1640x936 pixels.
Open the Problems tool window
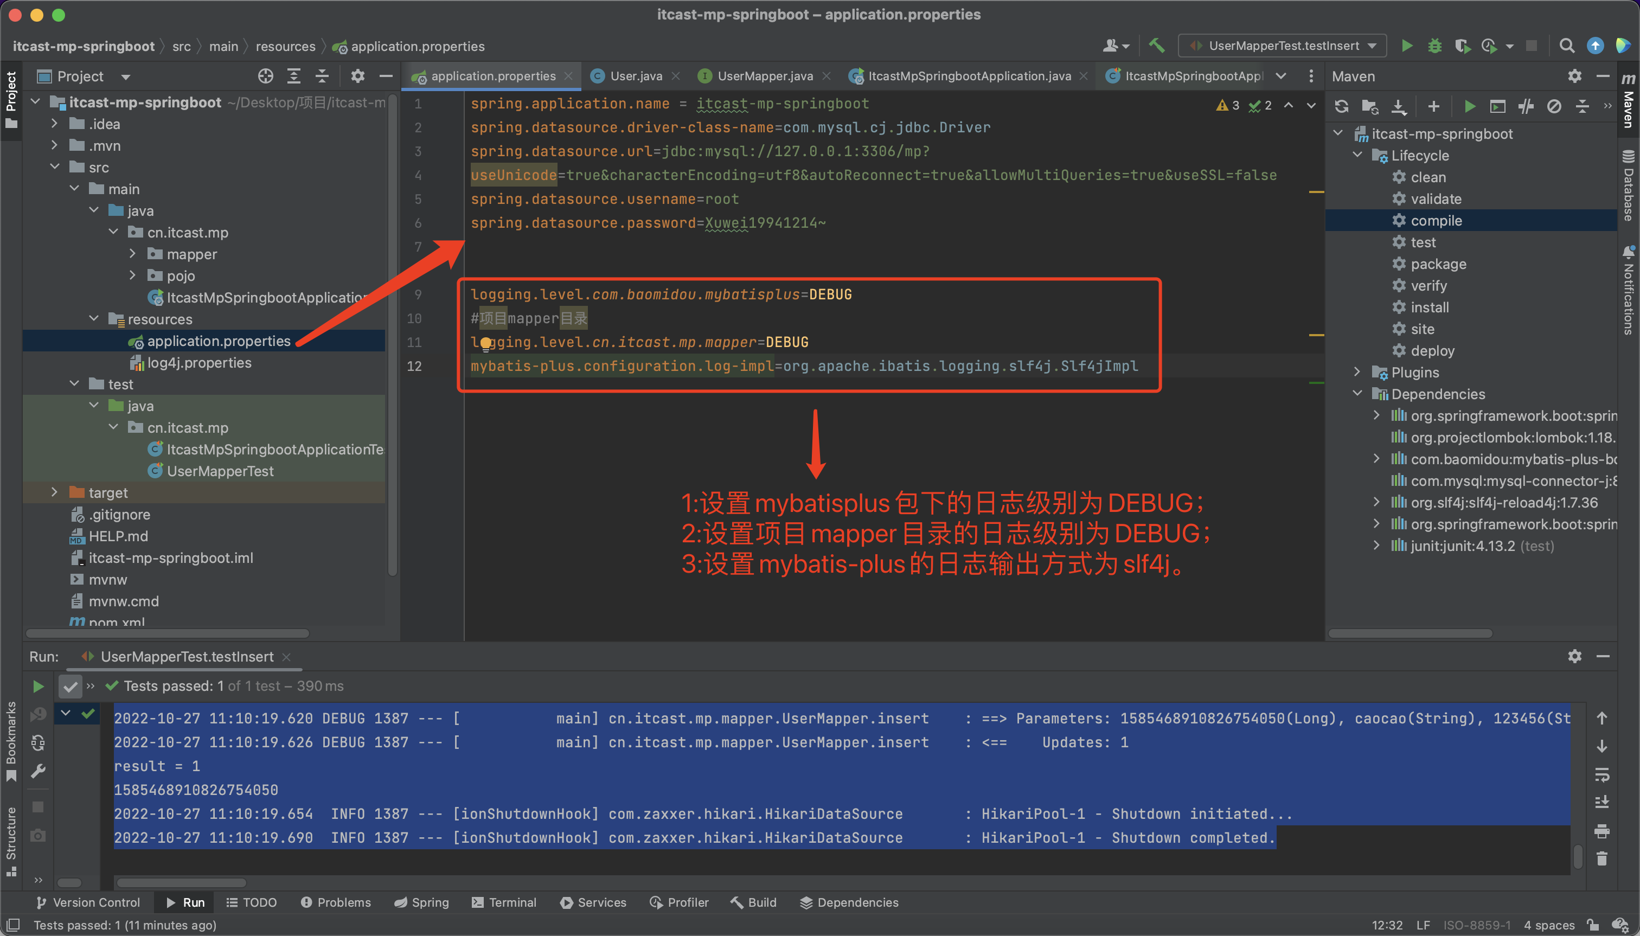click(x=336, y=902)
